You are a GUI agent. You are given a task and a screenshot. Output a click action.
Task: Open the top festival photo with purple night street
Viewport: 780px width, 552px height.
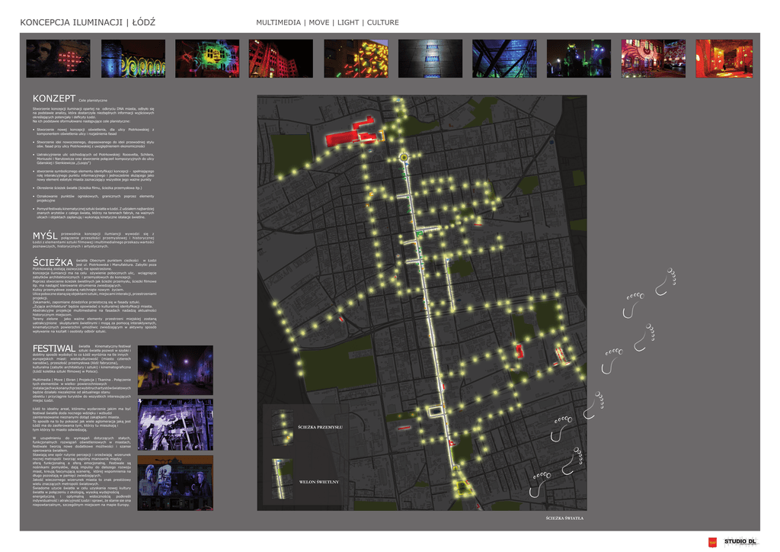[x=175, y=370]
